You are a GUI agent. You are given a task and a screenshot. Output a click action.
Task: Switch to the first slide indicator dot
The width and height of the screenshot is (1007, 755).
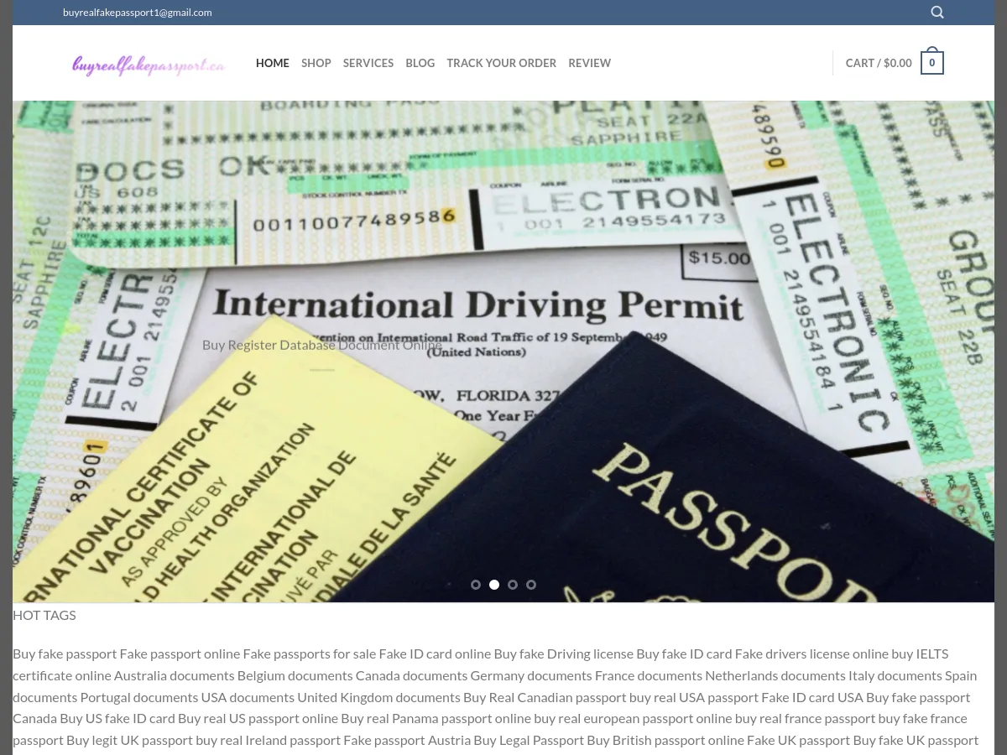pos(476,585)
